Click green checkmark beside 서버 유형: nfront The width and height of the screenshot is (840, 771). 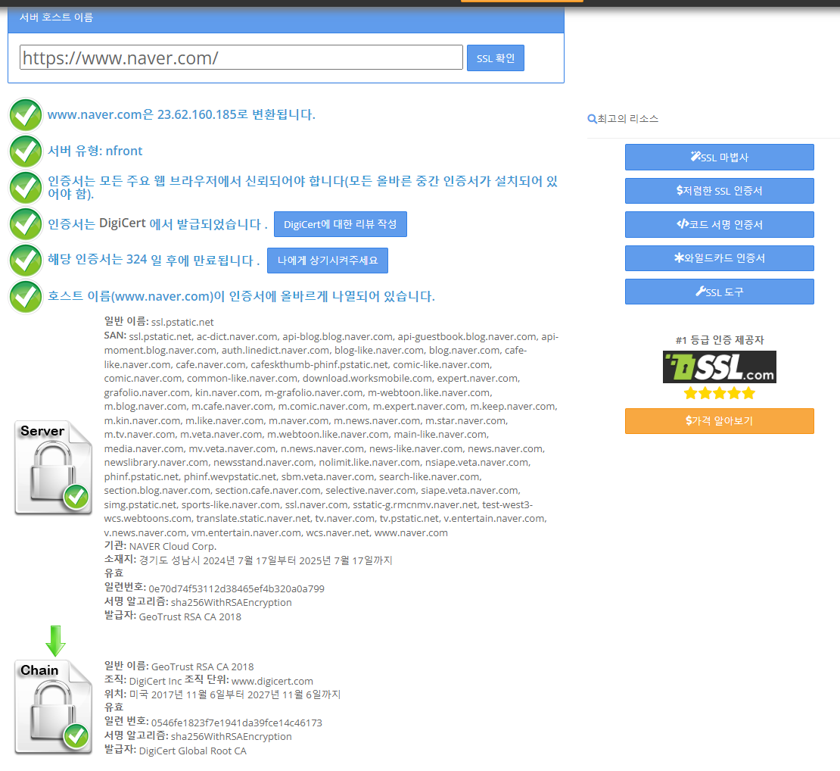pos(26,151)
